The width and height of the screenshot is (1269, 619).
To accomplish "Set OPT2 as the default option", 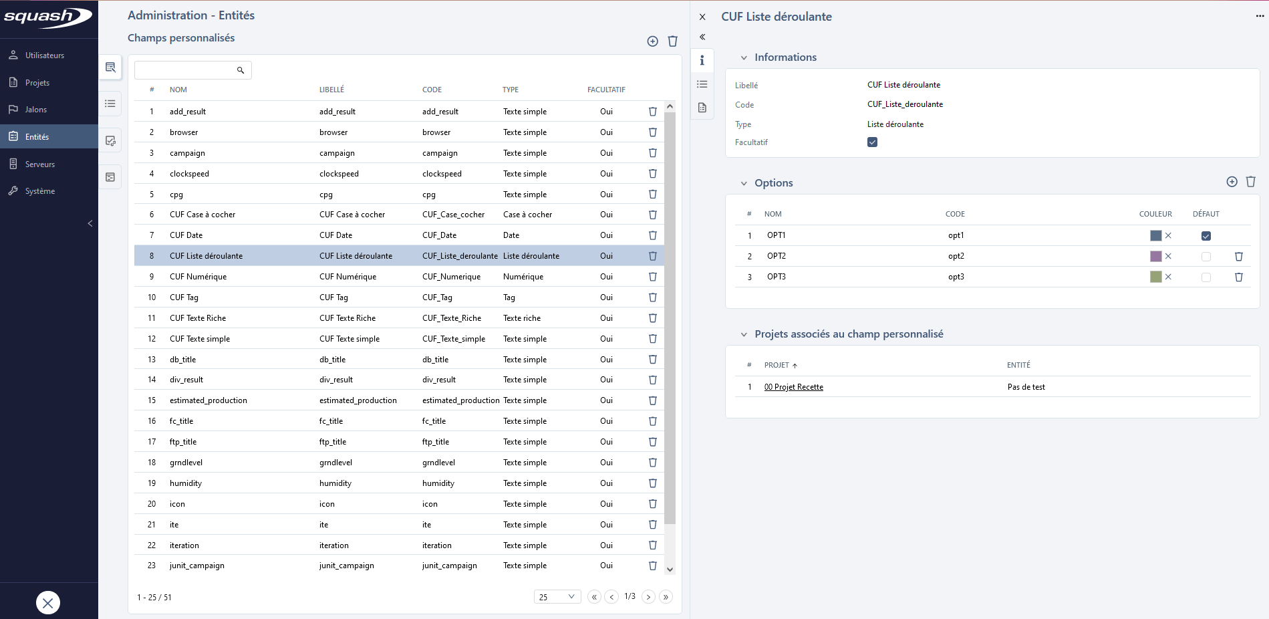I will point(1206,257).
